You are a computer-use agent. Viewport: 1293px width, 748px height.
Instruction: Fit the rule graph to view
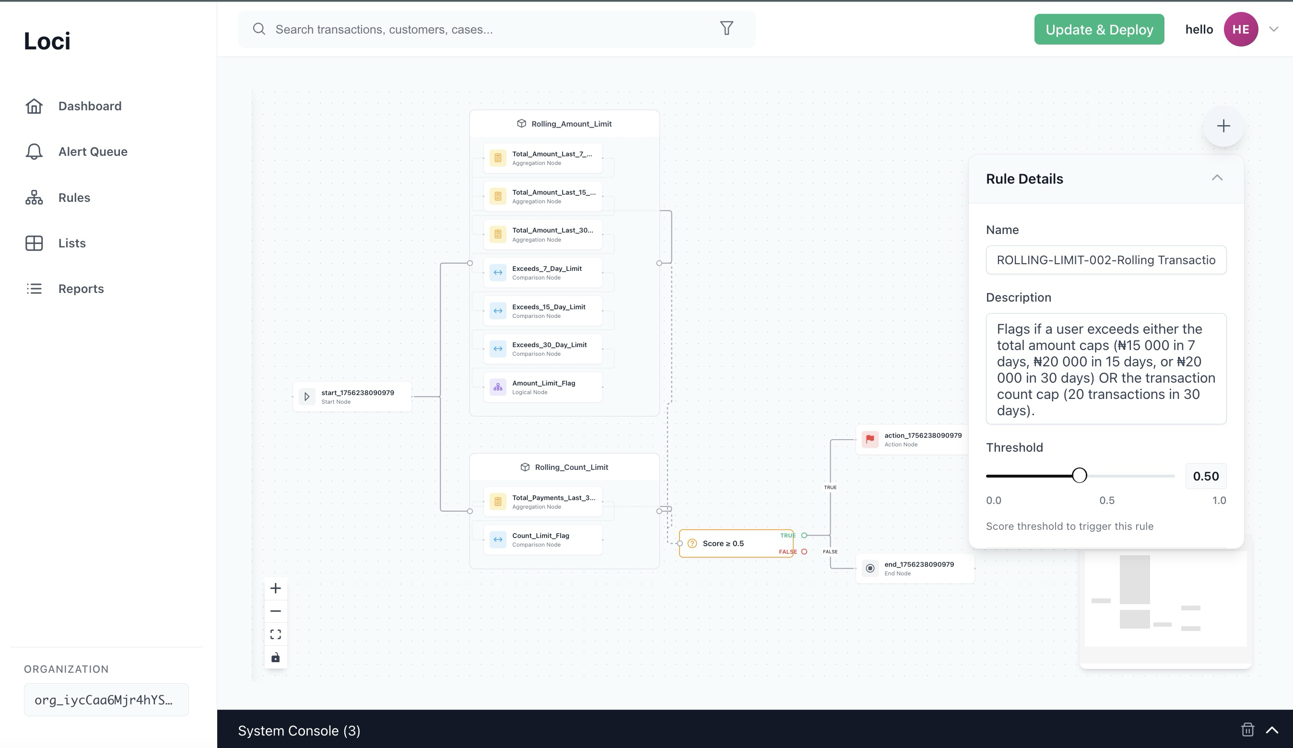coord(276,634)
